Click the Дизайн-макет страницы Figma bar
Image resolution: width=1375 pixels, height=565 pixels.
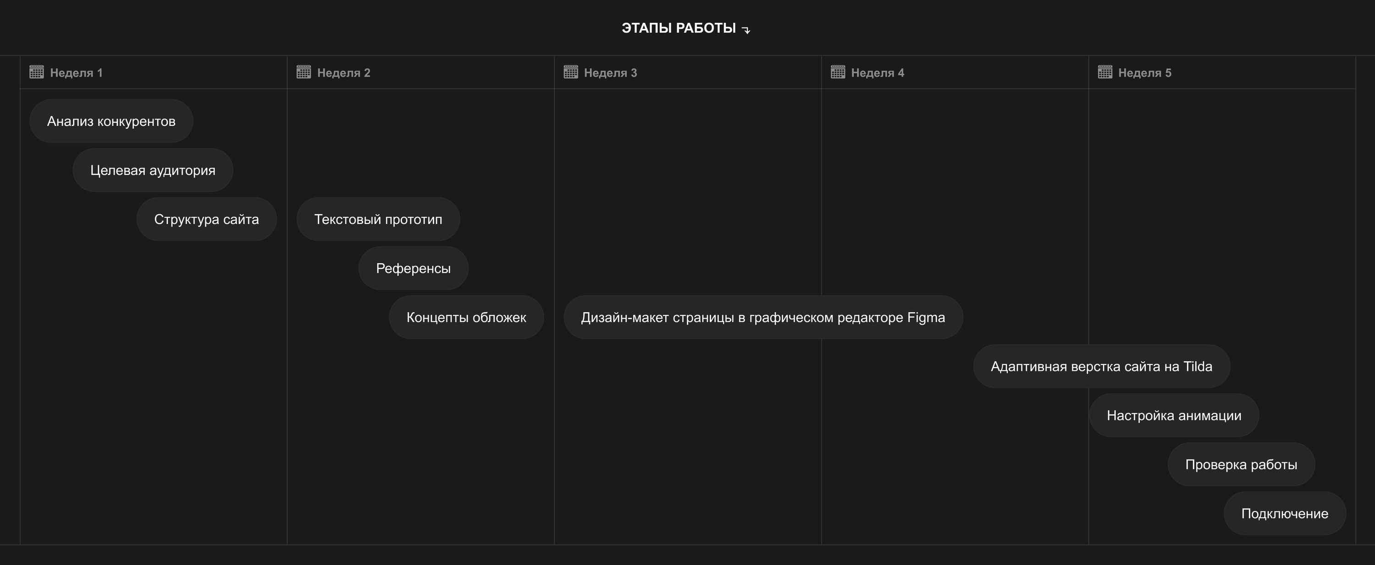[x=763, y=317]
